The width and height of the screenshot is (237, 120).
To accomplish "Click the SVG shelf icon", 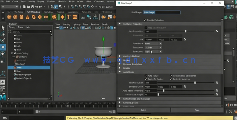I will (75, 17).
